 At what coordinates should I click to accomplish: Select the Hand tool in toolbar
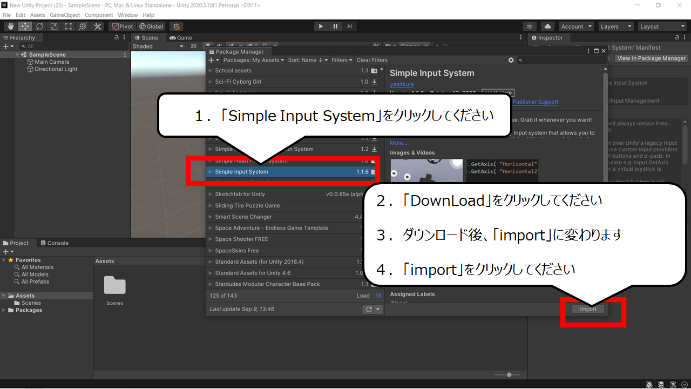point(10,26)
